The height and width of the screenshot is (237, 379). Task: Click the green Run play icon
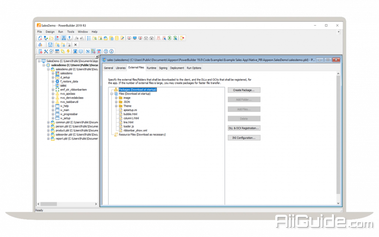170,38
